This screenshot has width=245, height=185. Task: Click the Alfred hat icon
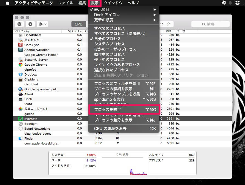click(x=21, y=94)
